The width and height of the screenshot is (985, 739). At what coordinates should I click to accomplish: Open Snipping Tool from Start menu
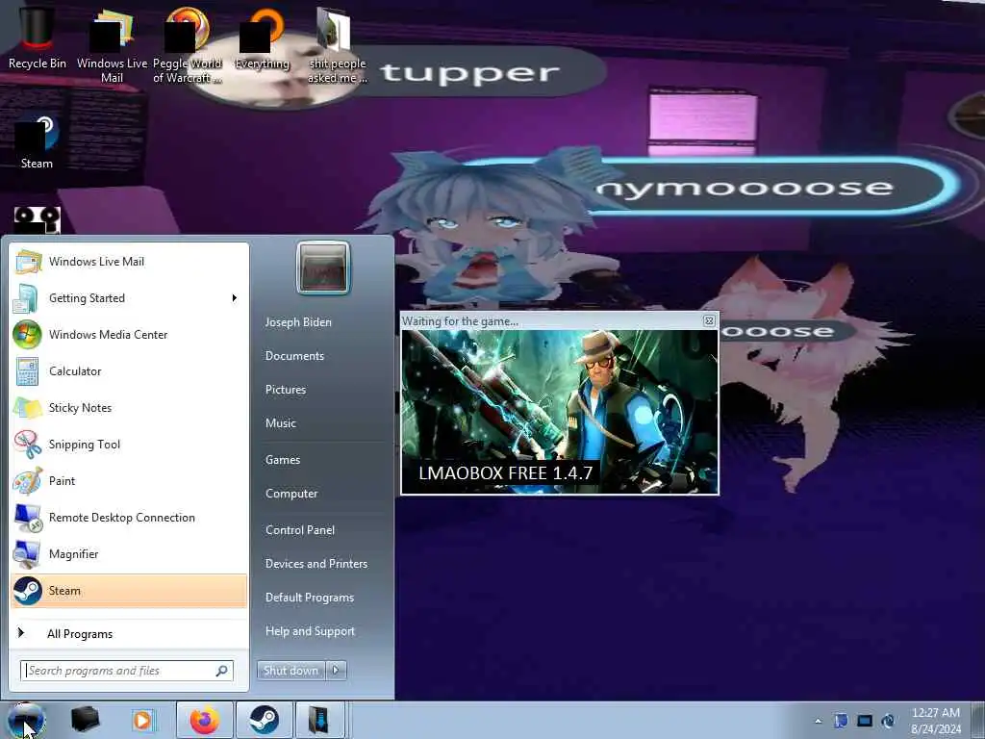(129, 444)
